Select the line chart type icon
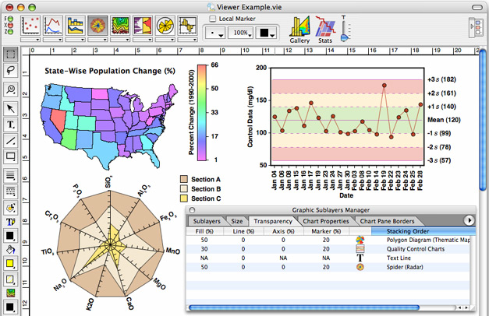Screen dimensions: 489x316 pos(53,26)
